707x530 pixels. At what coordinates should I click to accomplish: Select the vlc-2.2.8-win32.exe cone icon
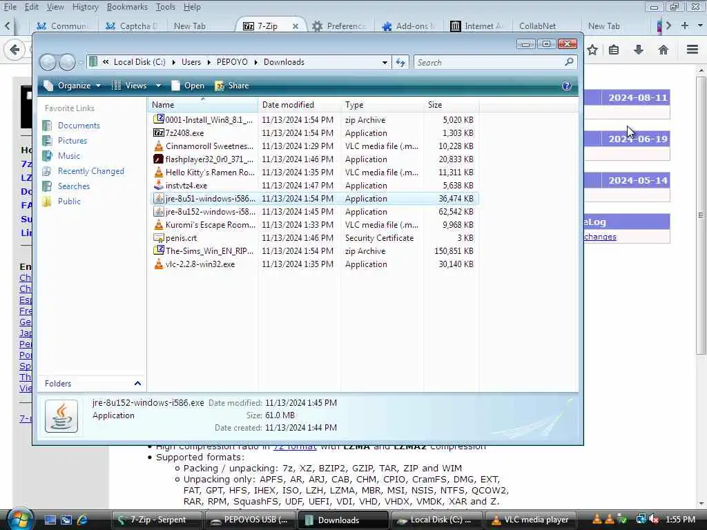(x=159, y=264)
